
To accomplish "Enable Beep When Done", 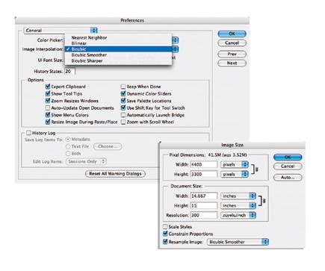I will (x=123, y=87).
